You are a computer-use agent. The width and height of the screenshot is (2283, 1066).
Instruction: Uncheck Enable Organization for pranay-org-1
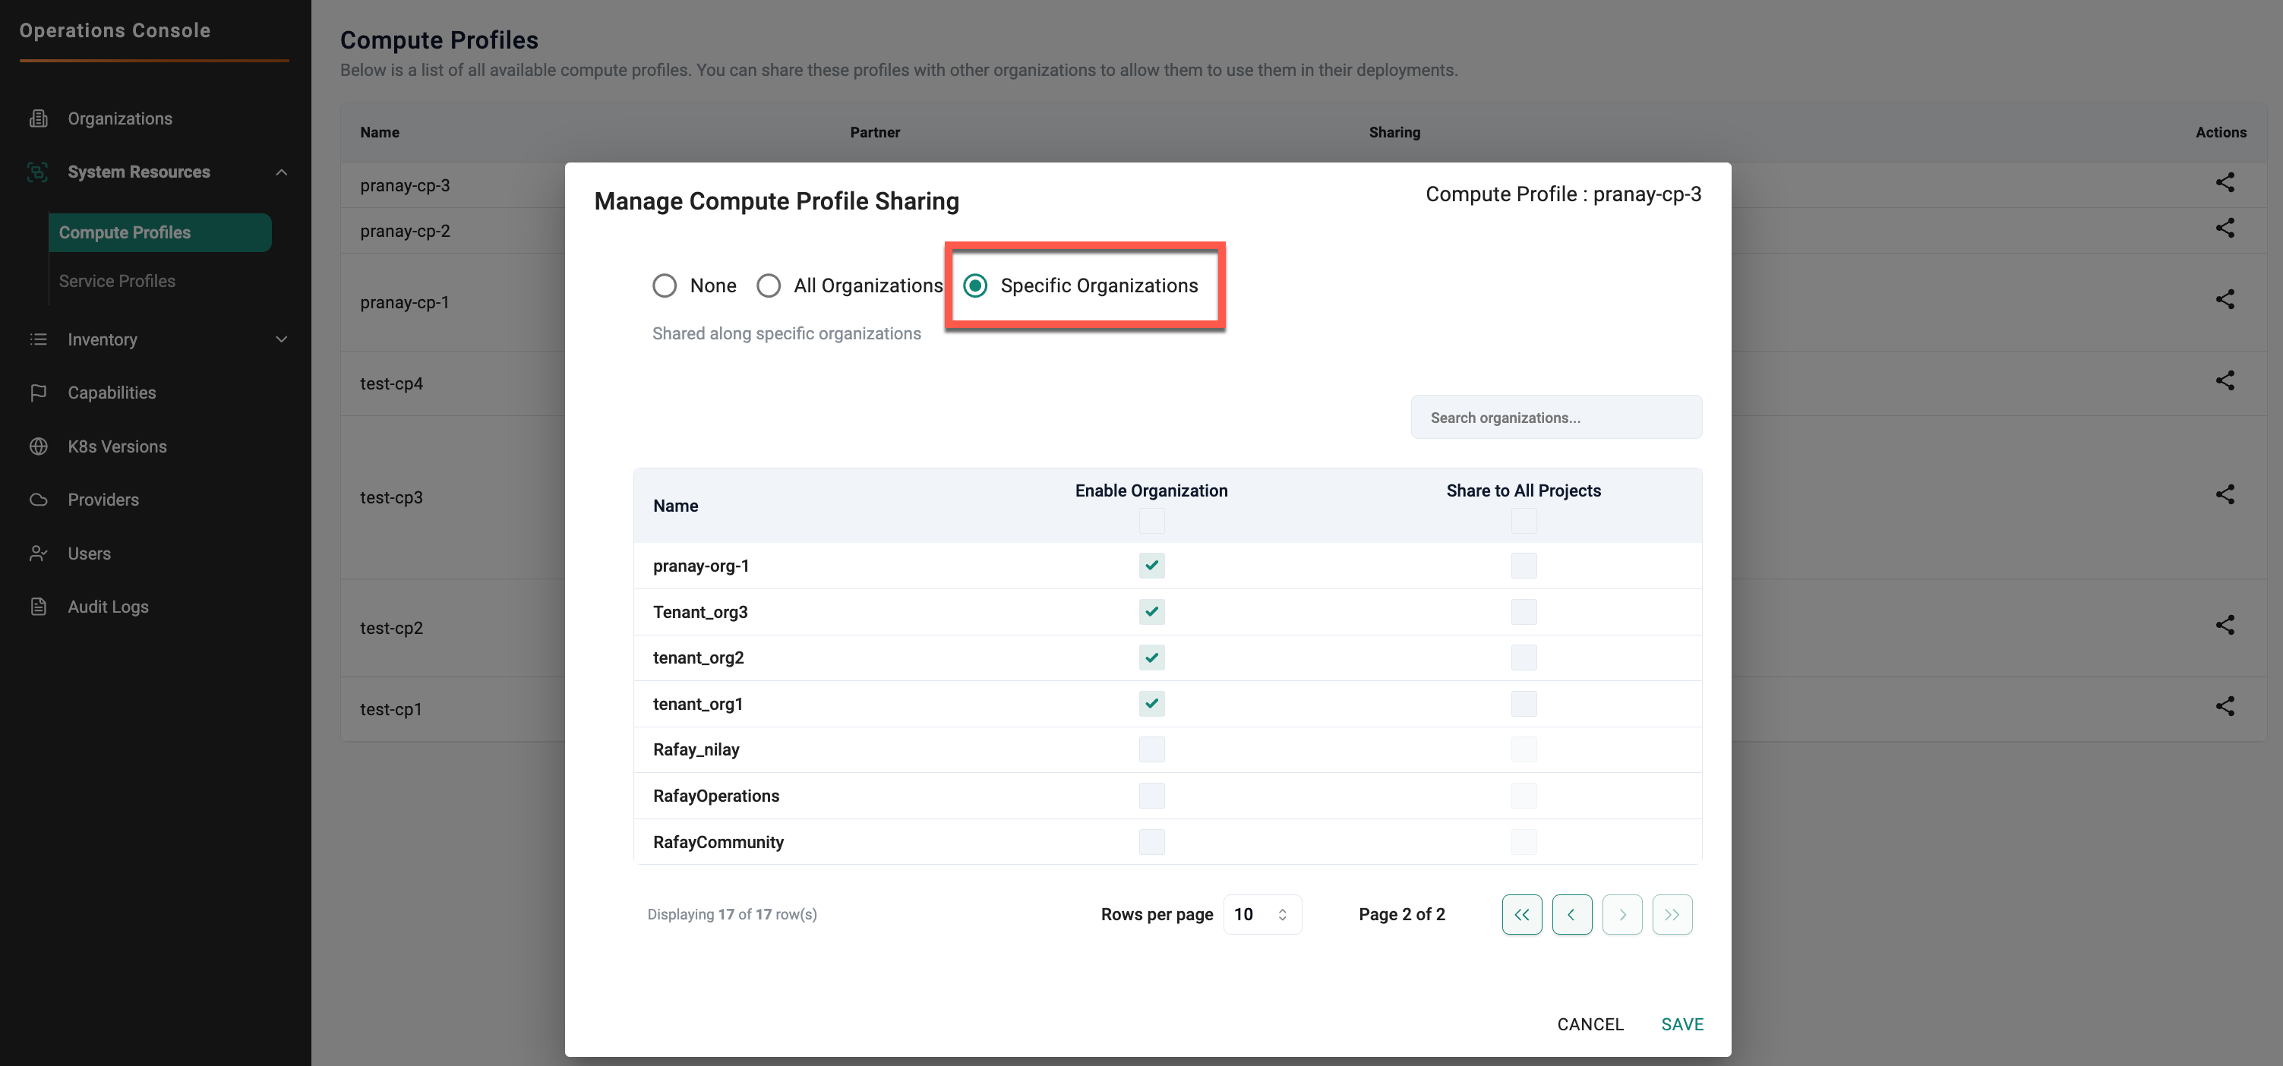(x=1151, y=566)
